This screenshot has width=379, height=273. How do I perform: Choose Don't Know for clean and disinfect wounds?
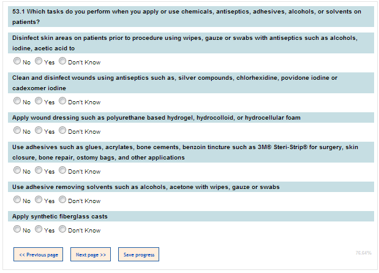(x=62, y=101)
